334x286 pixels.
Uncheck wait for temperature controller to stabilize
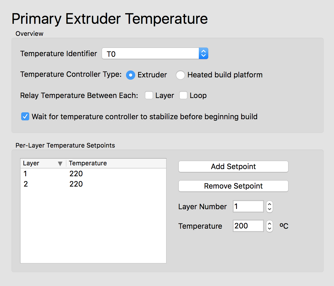[x=25, y=117]
